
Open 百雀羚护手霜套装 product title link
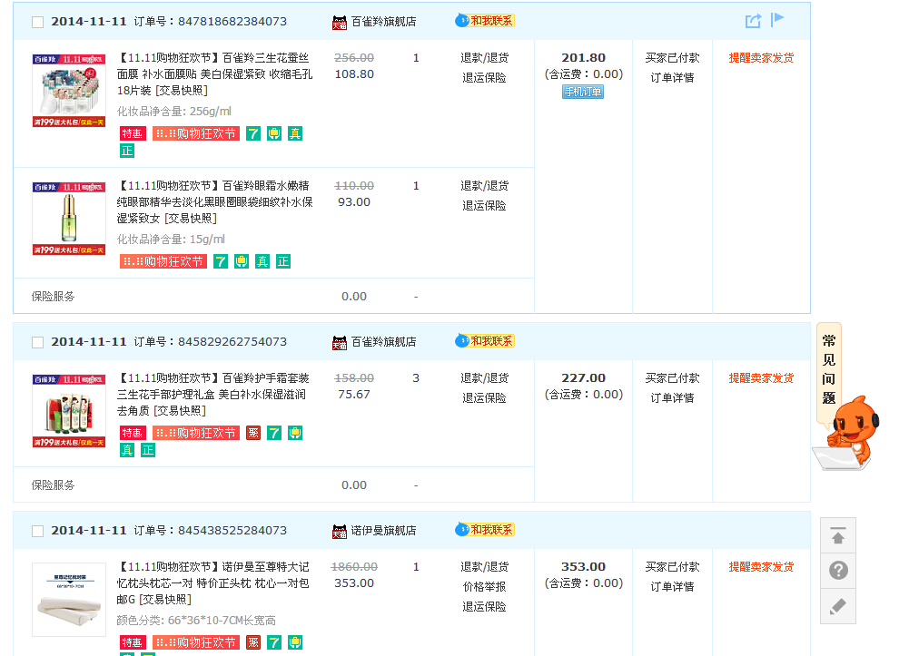point(213,394)
